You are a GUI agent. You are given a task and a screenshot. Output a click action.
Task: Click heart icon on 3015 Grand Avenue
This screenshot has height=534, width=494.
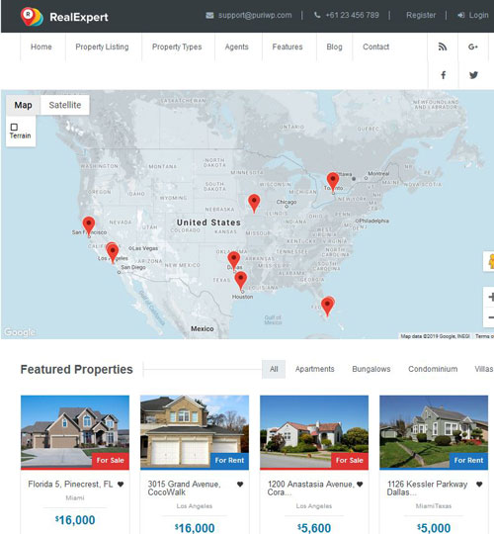click(240, 485)
